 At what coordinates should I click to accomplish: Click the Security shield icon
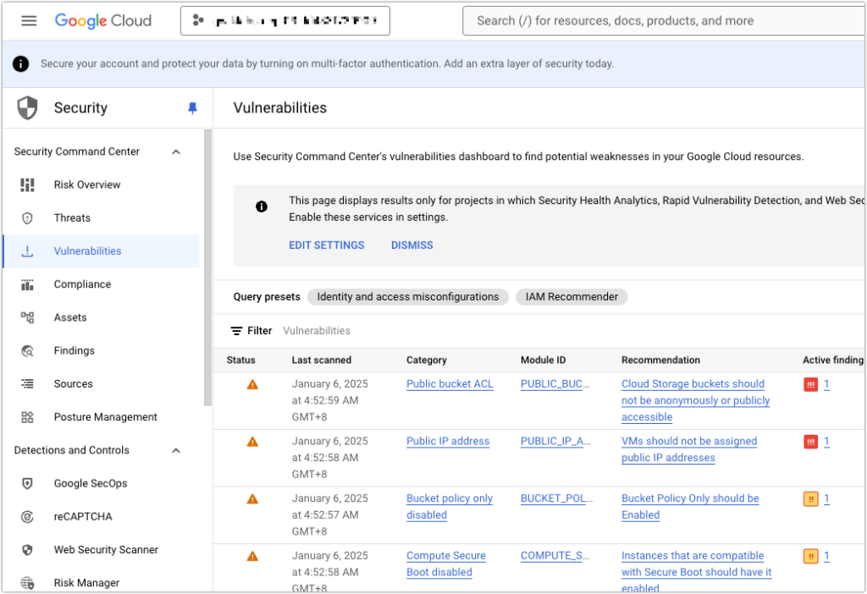pyautogui.click(x=27, y=107)
